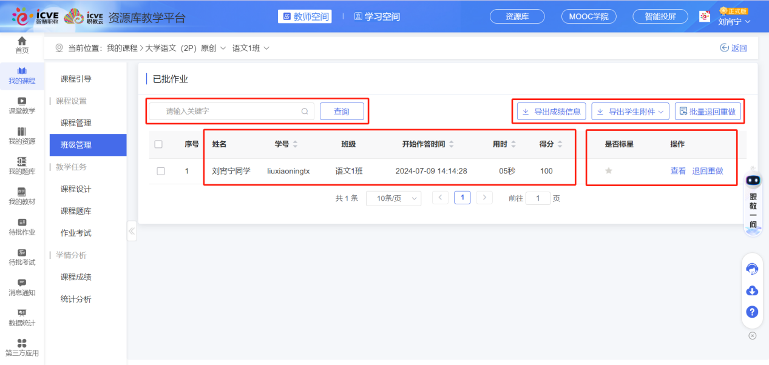769x365 pixels.
Task: Open 待批作业 in the left sidebar
Action: (22, 227)
